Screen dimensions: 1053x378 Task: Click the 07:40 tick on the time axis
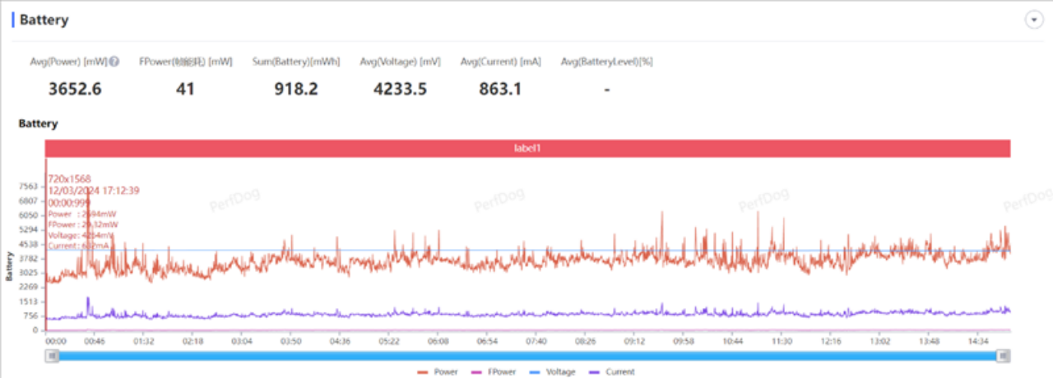point(536,340)
